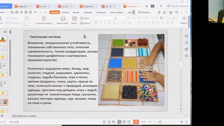This screenshot has height=126, width=224.
Task: Add new slide plus icon below thumbnails
Action: click(2, 116)
